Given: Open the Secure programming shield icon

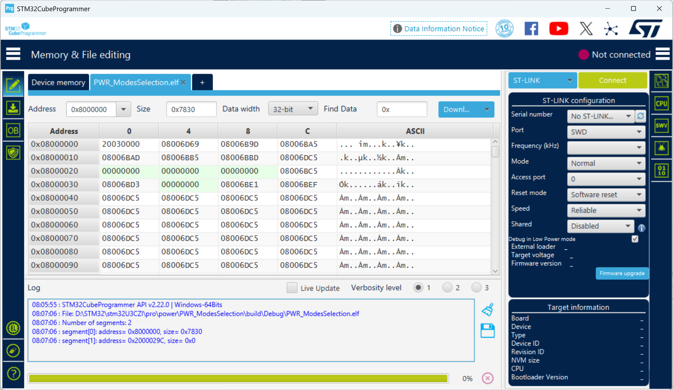Looking at the screenshot, I should tap(13, 153).
